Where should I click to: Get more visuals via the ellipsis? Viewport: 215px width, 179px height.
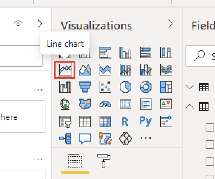click(146, 138)
